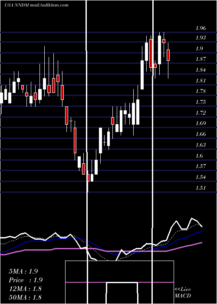Click the 1.57 price axis label
The image size is (217, 304).
tap(201, 166)
